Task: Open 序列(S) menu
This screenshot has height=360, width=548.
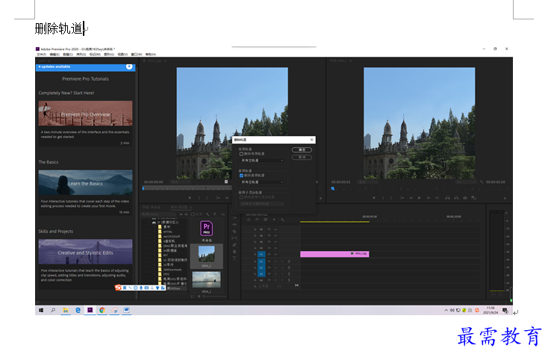Action: pos(81,55)
